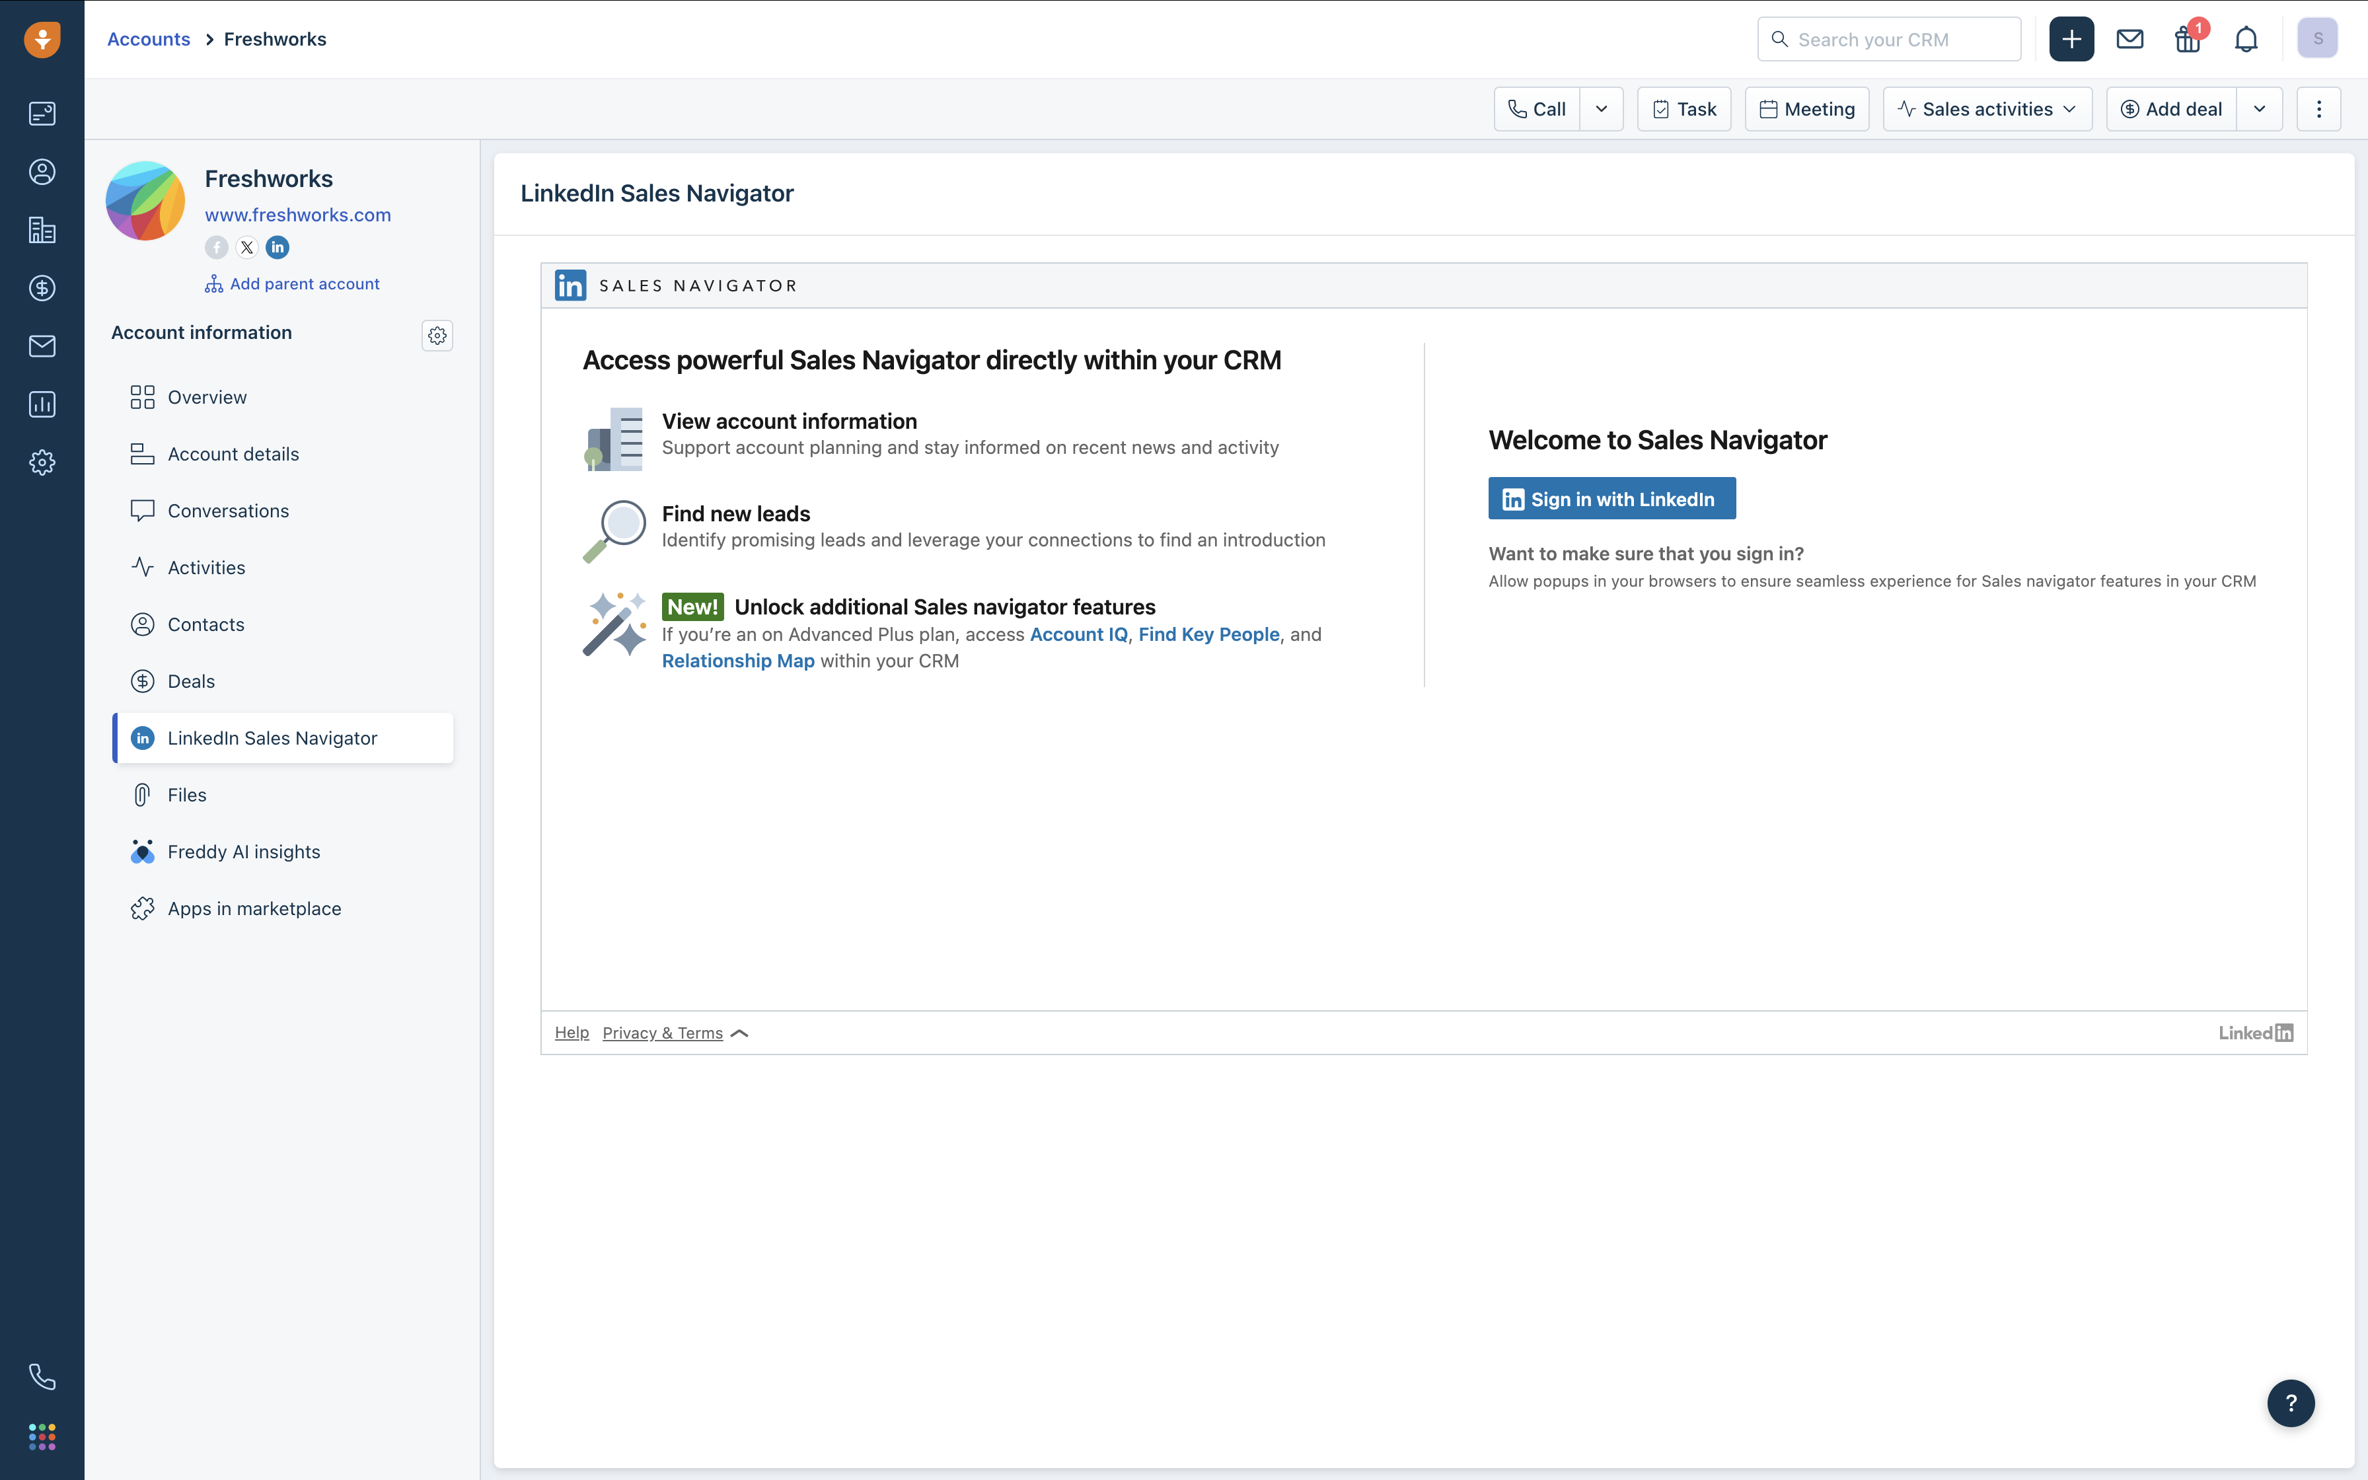Open the Accounts building icon in left rail
The image size is (2368, 1480).
pyautogui.click(x=42, y=230)
